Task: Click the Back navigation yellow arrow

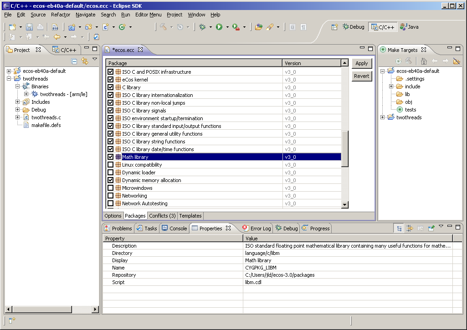Action: tap(56, 37)
